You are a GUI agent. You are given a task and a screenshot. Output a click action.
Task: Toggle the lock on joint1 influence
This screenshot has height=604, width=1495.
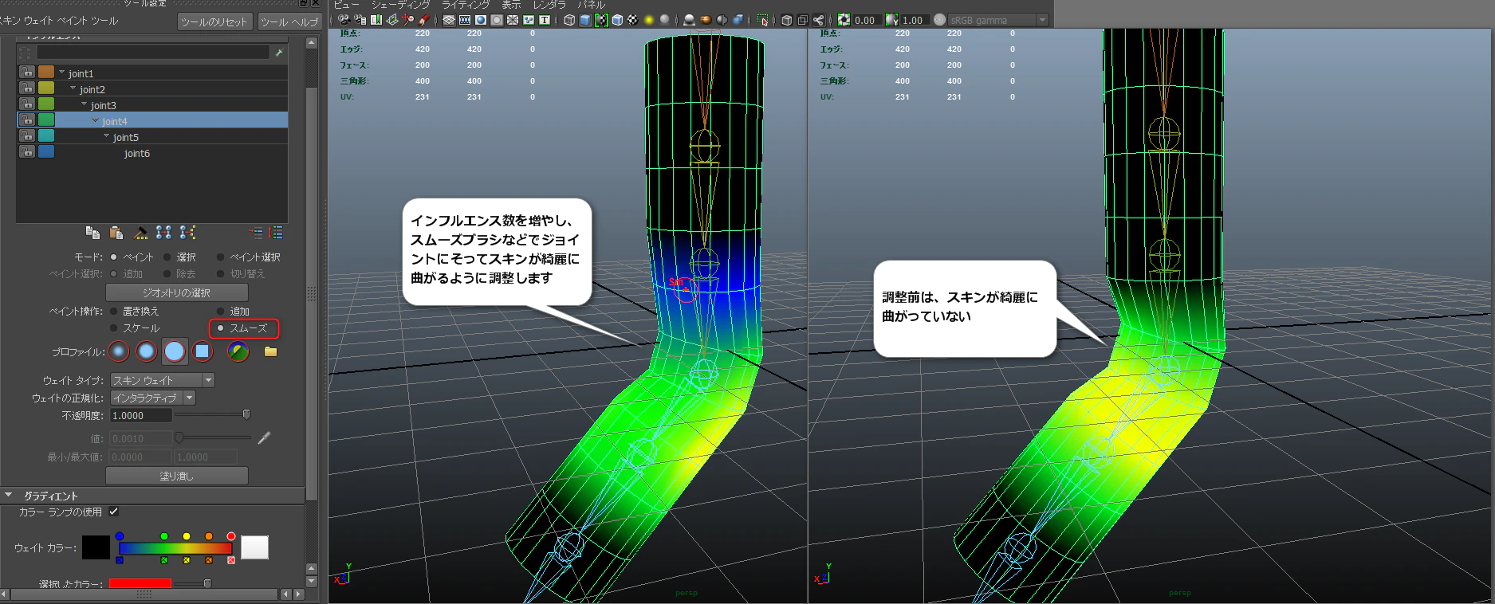26,72
